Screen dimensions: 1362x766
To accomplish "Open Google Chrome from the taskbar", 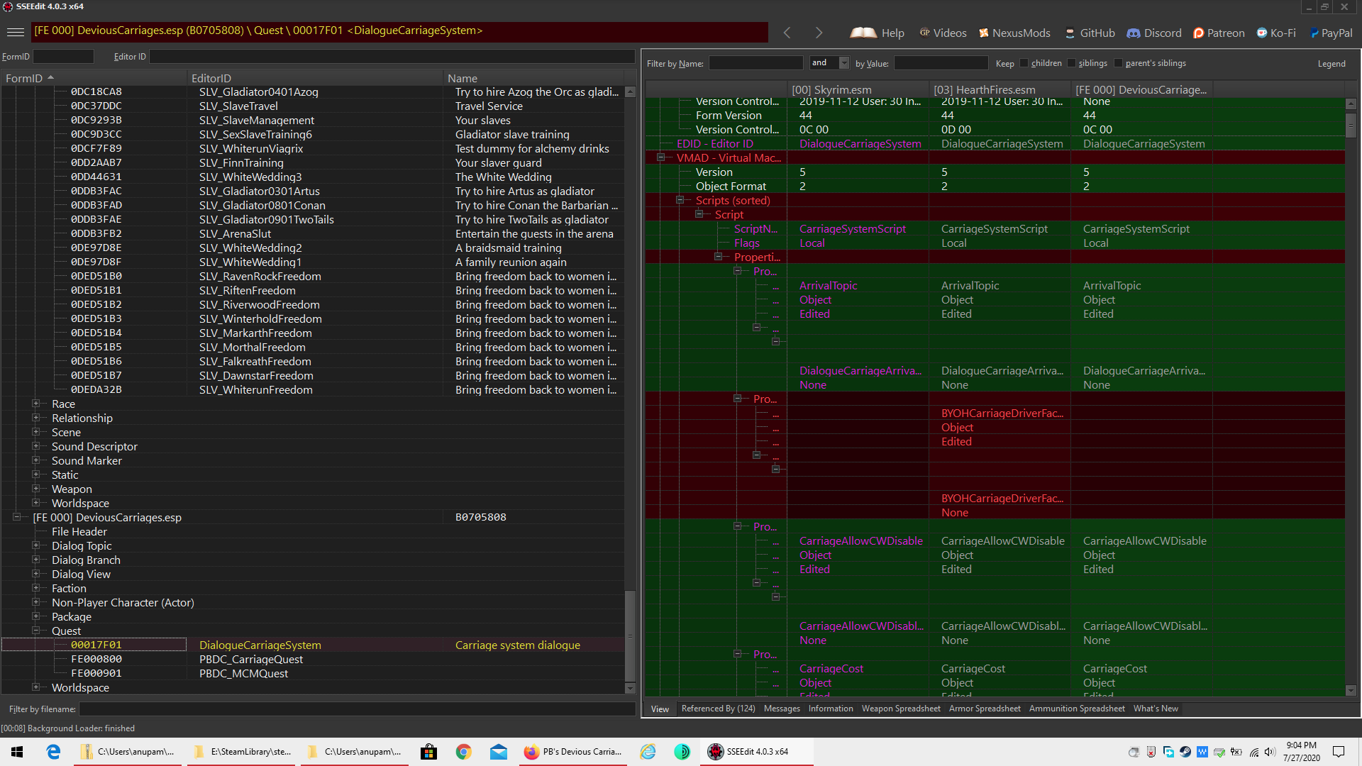I will [x=463, y=752].
